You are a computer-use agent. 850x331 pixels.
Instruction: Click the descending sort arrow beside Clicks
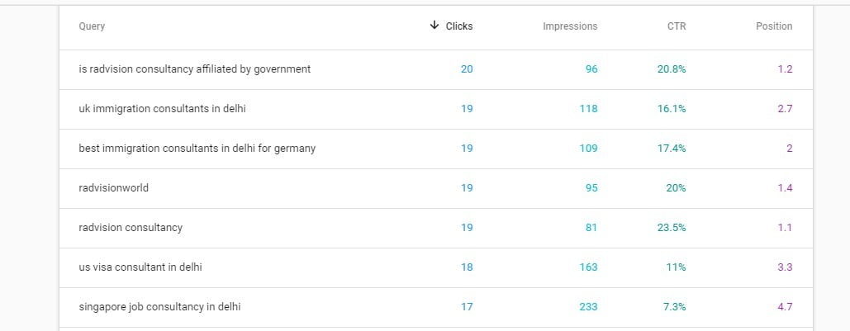click(434, 26)
